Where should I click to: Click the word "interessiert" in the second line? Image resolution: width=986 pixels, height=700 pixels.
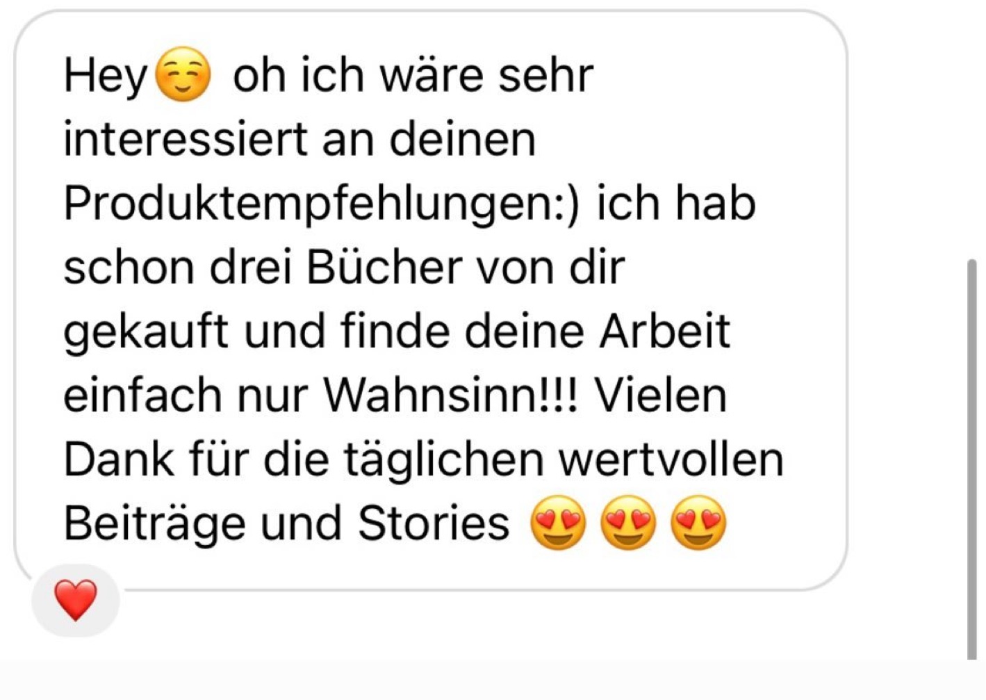(x=185, y=139)
